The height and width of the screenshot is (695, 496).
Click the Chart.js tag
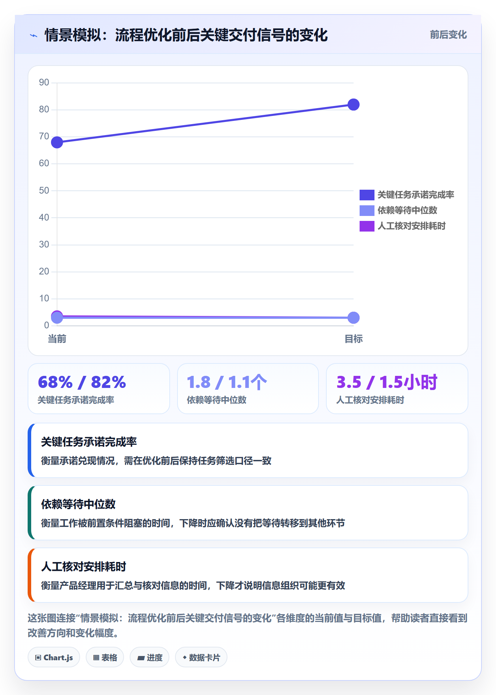coord(54,657)
